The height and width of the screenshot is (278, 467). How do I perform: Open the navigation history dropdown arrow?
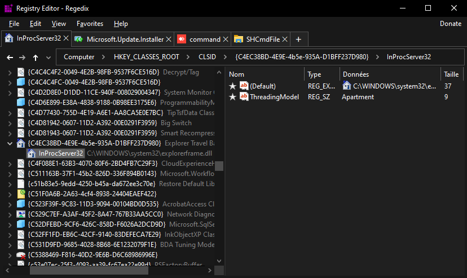49,58
